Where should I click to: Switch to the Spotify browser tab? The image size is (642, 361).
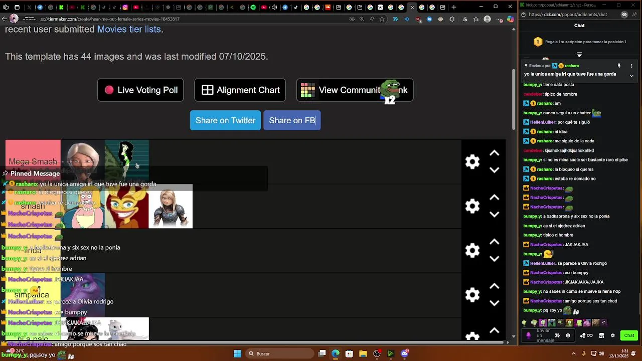pos(253,8)
